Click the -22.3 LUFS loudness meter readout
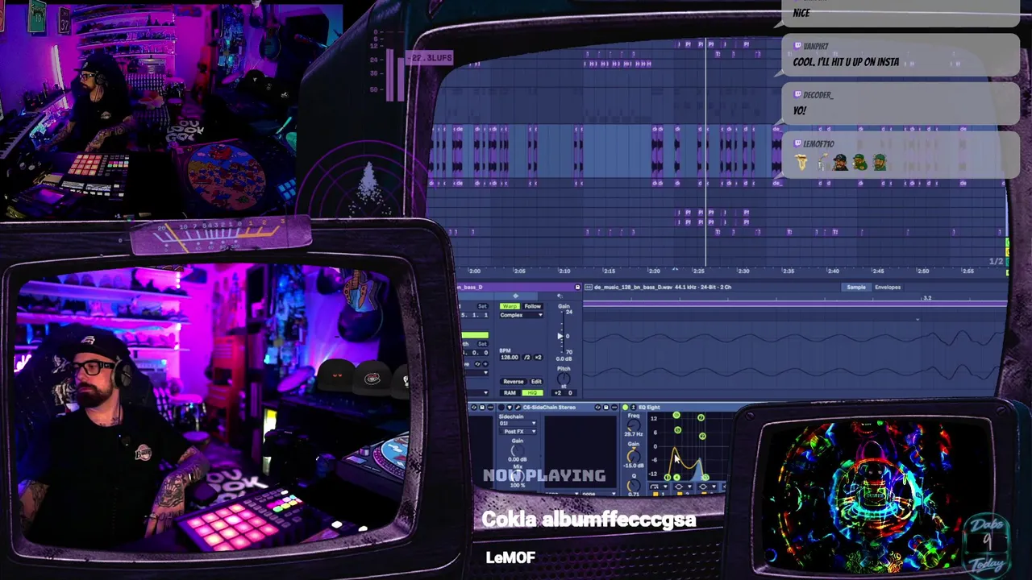Screen dimensions: 1032x580 point(430,58)
